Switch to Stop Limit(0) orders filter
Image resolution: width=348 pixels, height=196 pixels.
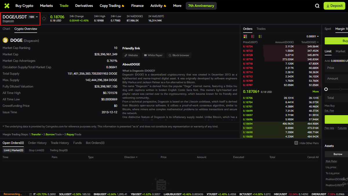coord(36,150)
